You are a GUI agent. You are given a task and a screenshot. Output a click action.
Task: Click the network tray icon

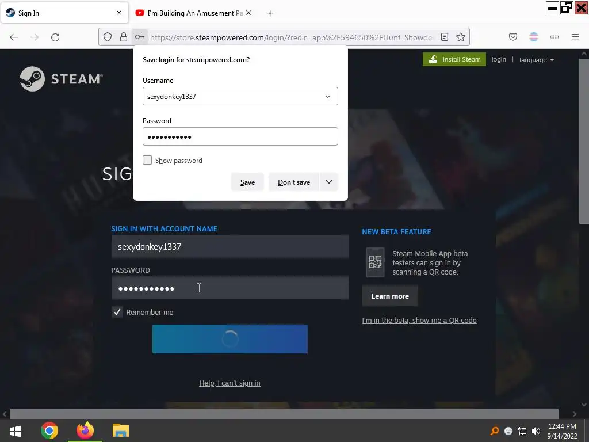522,431
